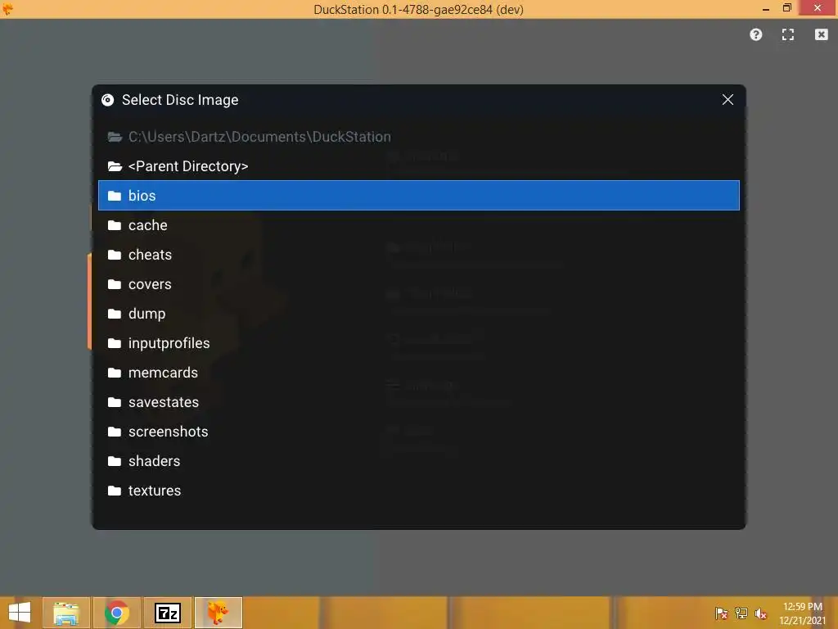Go to Parent Directory
838x629 pixels.
[418, 166]
